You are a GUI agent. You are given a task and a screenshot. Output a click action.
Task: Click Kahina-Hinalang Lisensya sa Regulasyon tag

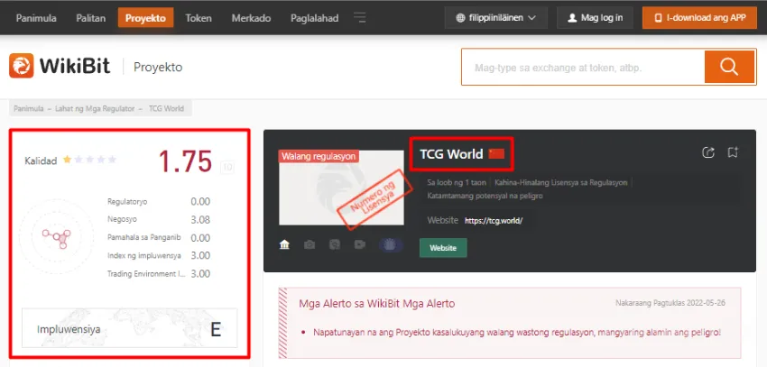click(x=561, y=182)
